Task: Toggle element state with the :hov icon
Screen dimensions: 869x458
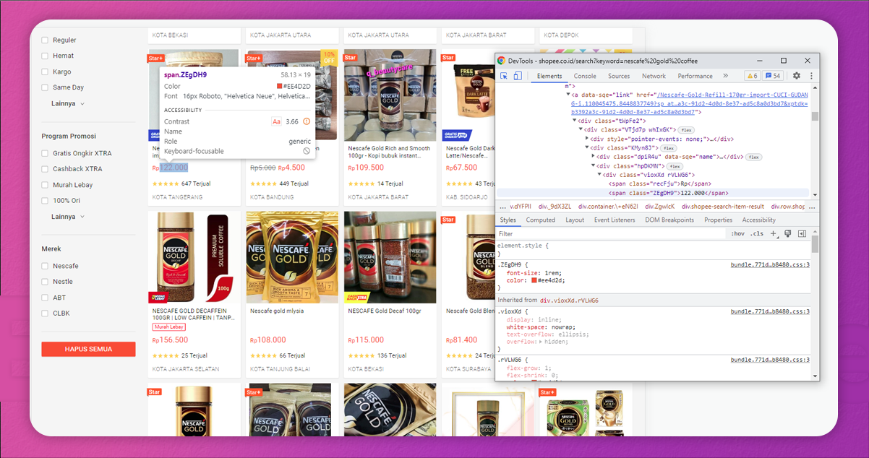Action: point(739,233)
